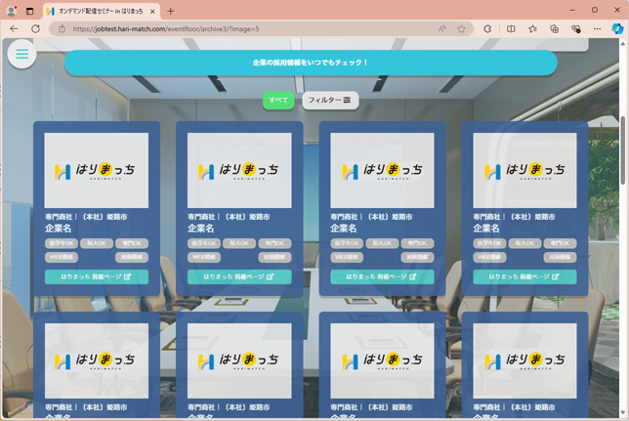Click 専門商社 | (本社) 姫路市 text on first bottom-row card

(85, 407)
